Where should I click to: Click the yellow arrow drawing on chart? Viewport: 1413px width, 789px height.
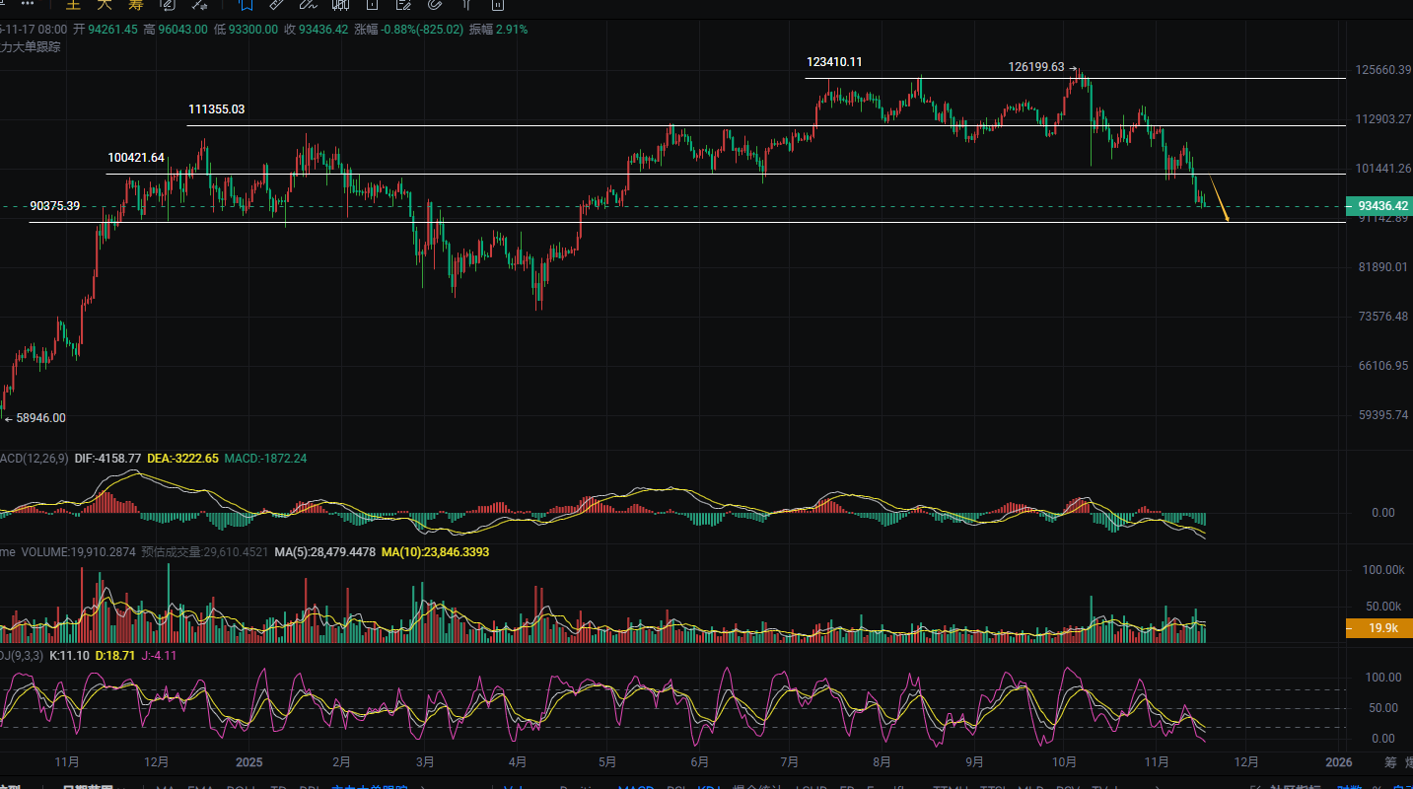(x=1219, y=198)
